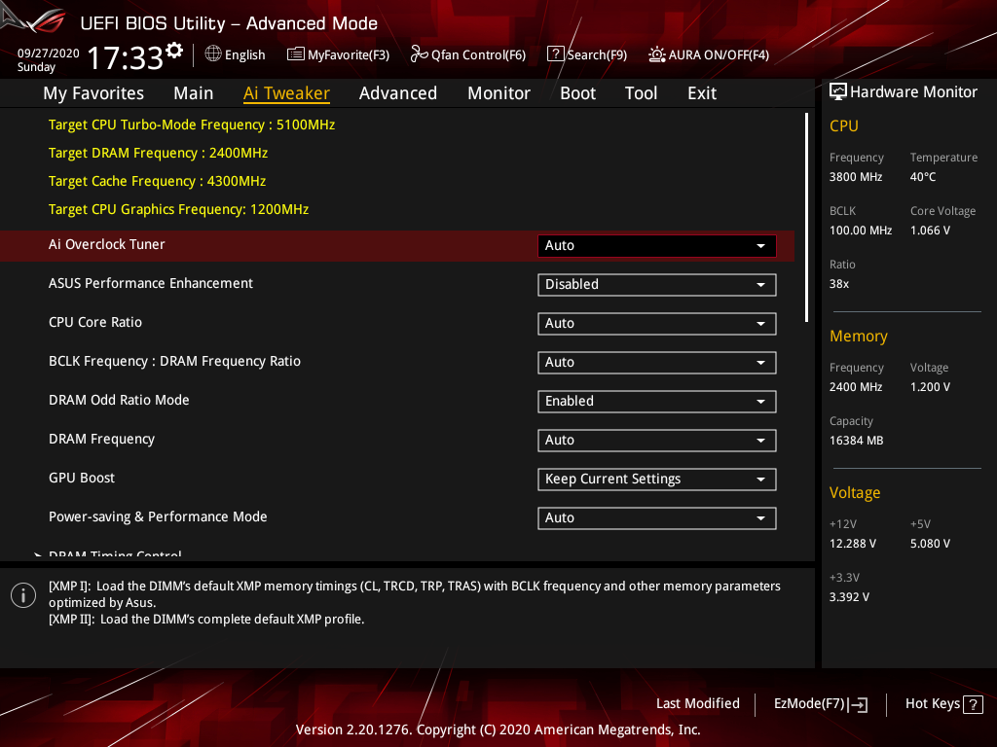Select the DRAM Odd Ratio Mode label
997x747 pixels.
click(119, 400)
